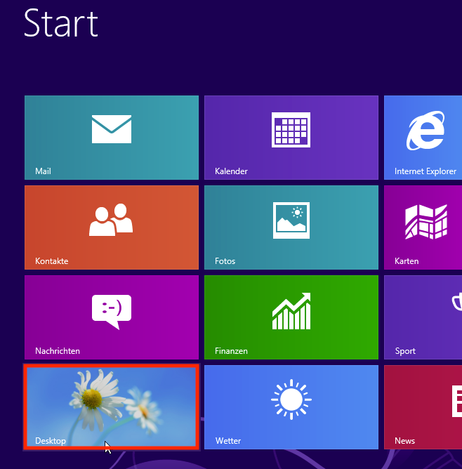Image resolution: width=462 pixels, height=469 pixels.
Task: Click the 'Wetter' label text
Action: click(x=228, y=441)
